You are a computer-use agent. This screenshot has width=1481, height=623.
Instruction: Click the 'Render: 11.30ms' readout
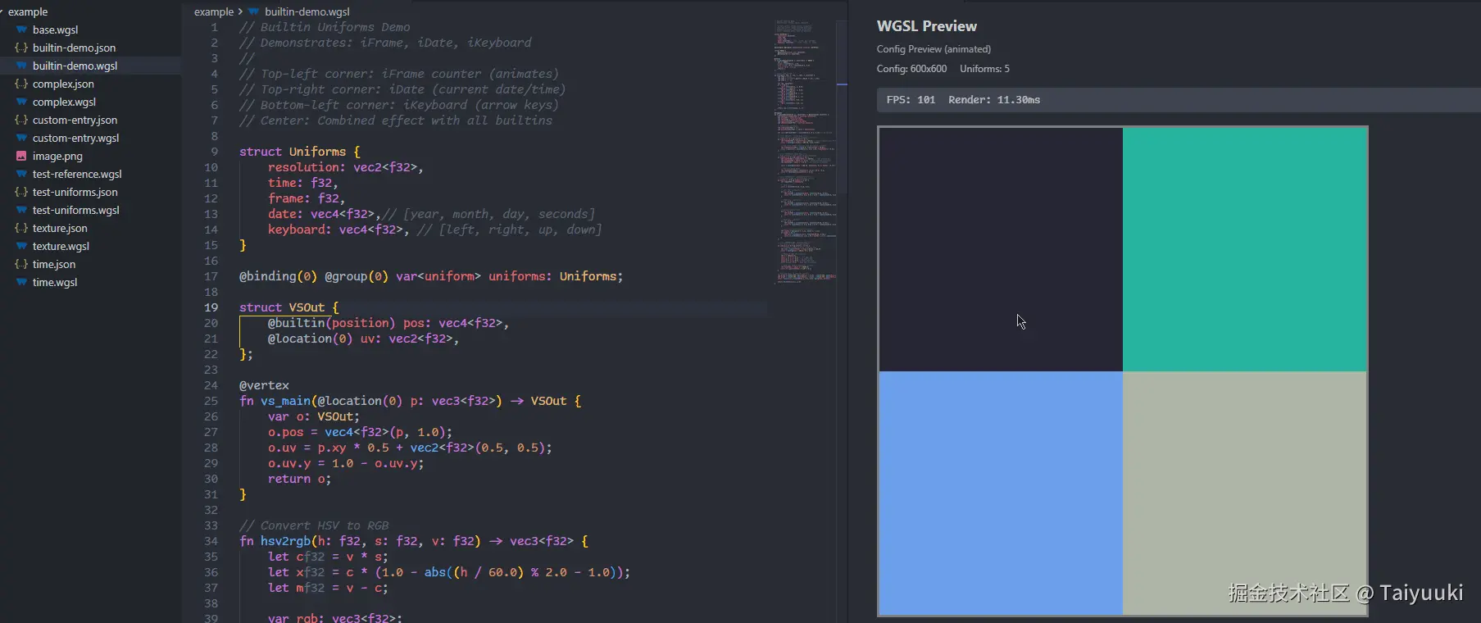pyautogui.click(x=994, y=100)
